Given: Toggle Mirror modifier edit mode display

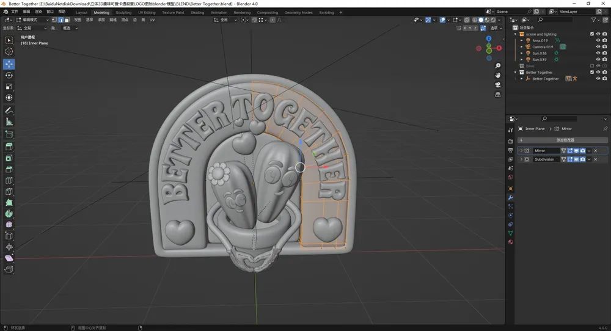Looking at the screenshot, I should (569, 150).
